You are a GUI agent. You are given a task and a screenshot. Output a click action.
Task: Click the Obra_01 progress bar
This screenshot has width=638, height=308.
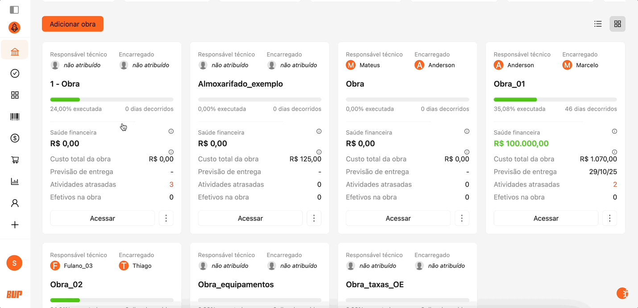click(555, 100)
